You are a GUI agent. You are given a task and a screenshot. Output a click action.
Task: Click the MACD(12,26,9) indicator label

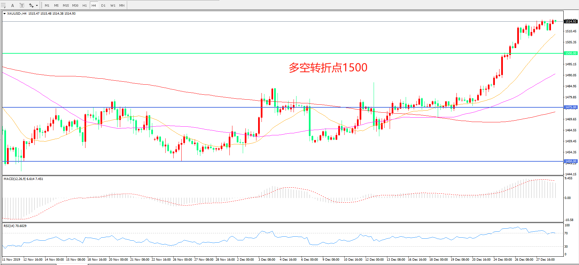[23, 179]
